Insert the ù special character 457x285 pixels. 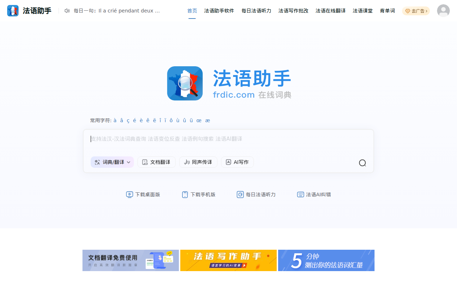click(x=178, y=120)
